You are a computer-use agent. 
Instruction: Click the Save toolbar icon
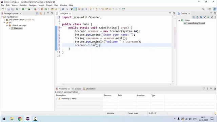tap(9, 9)
